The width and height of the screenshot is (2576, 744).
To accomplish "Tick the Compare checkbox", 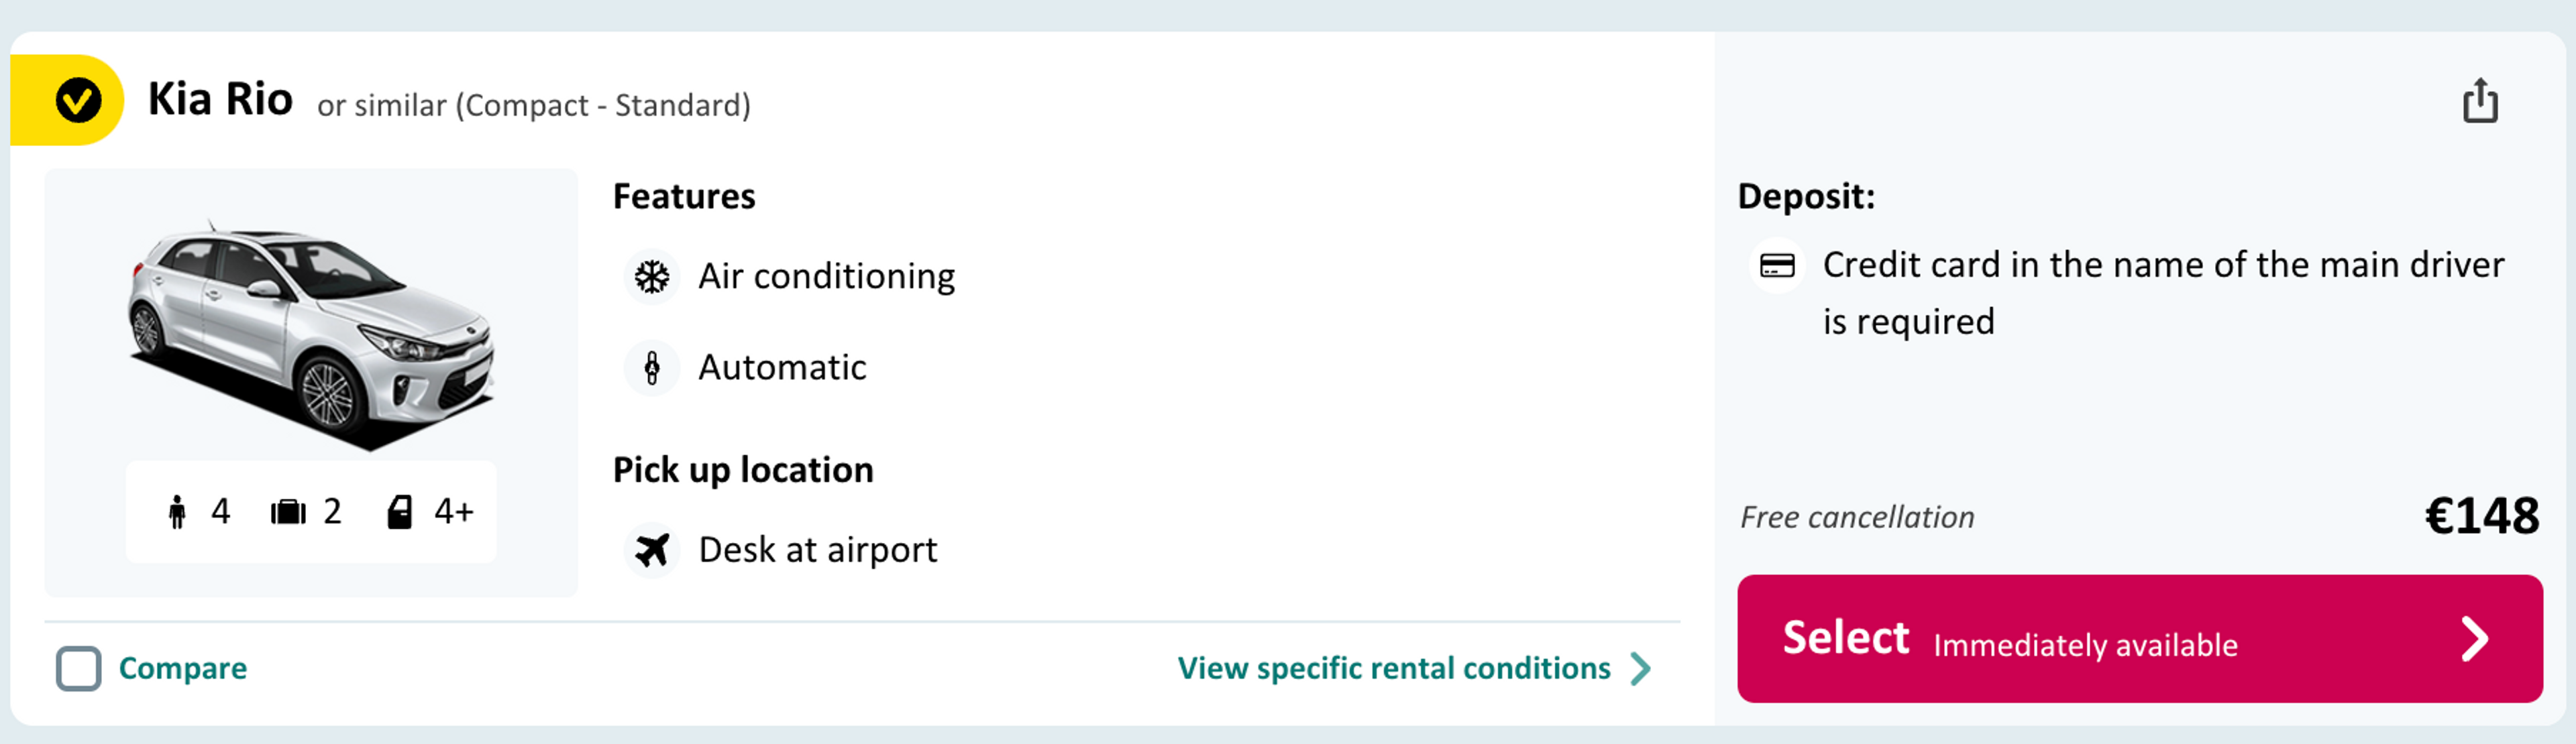I will pos(78,668).
